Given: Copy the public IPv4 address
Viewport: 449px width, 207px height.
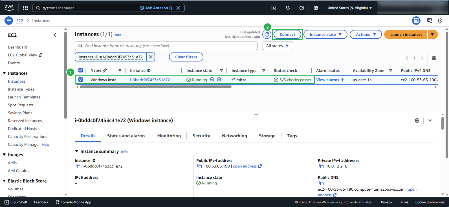Looking at the screenshot, I should pyautogui.click(x=200, y=166).
